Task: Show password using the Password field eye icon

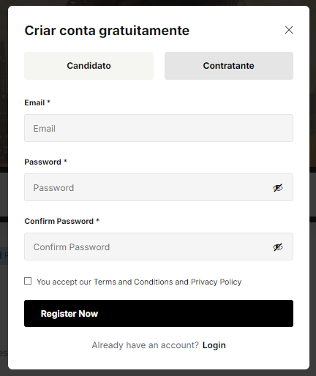Action: pos(278,188)
